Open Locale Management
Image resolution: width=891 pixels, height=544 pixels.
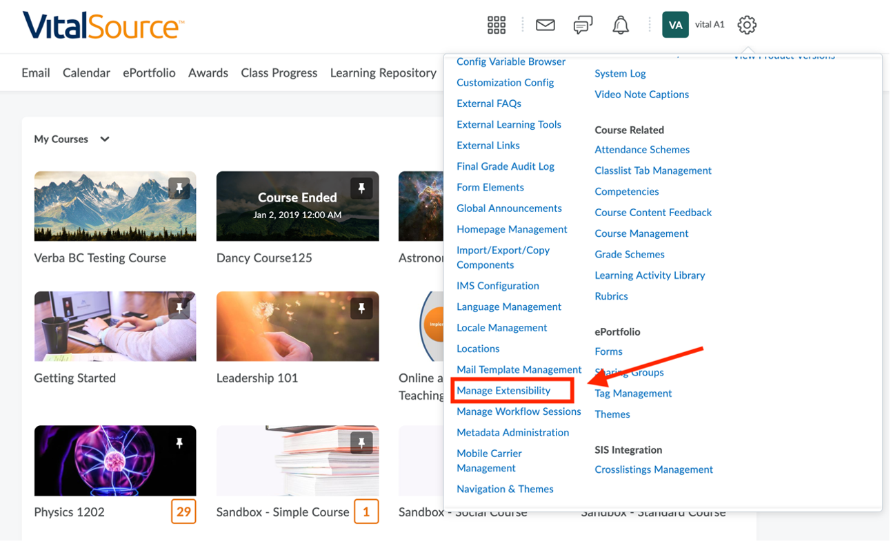(502, 328)
